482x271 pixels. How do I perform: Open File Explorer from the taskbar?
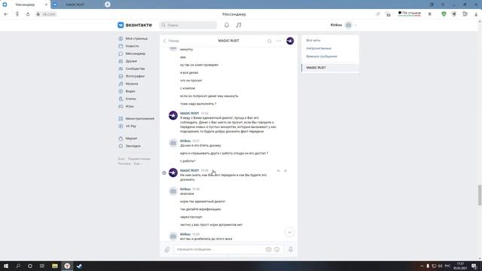pyautogui.click(x=55, y=266)
